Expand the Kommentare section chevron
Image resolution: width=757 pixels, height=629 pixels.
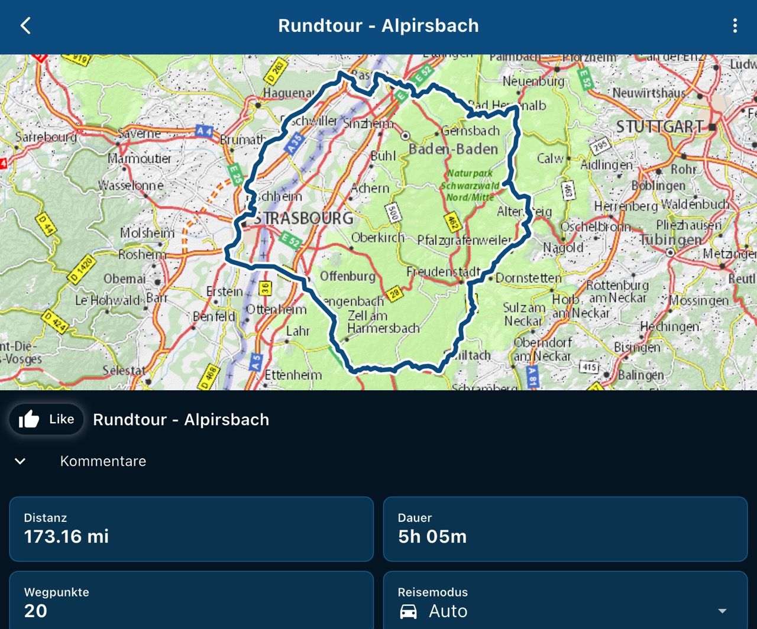pyautogui.click(x=20, y=461)
